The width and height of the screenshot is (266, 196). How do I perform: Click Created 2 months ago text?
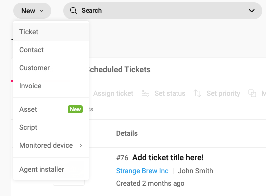click(150, 183)
